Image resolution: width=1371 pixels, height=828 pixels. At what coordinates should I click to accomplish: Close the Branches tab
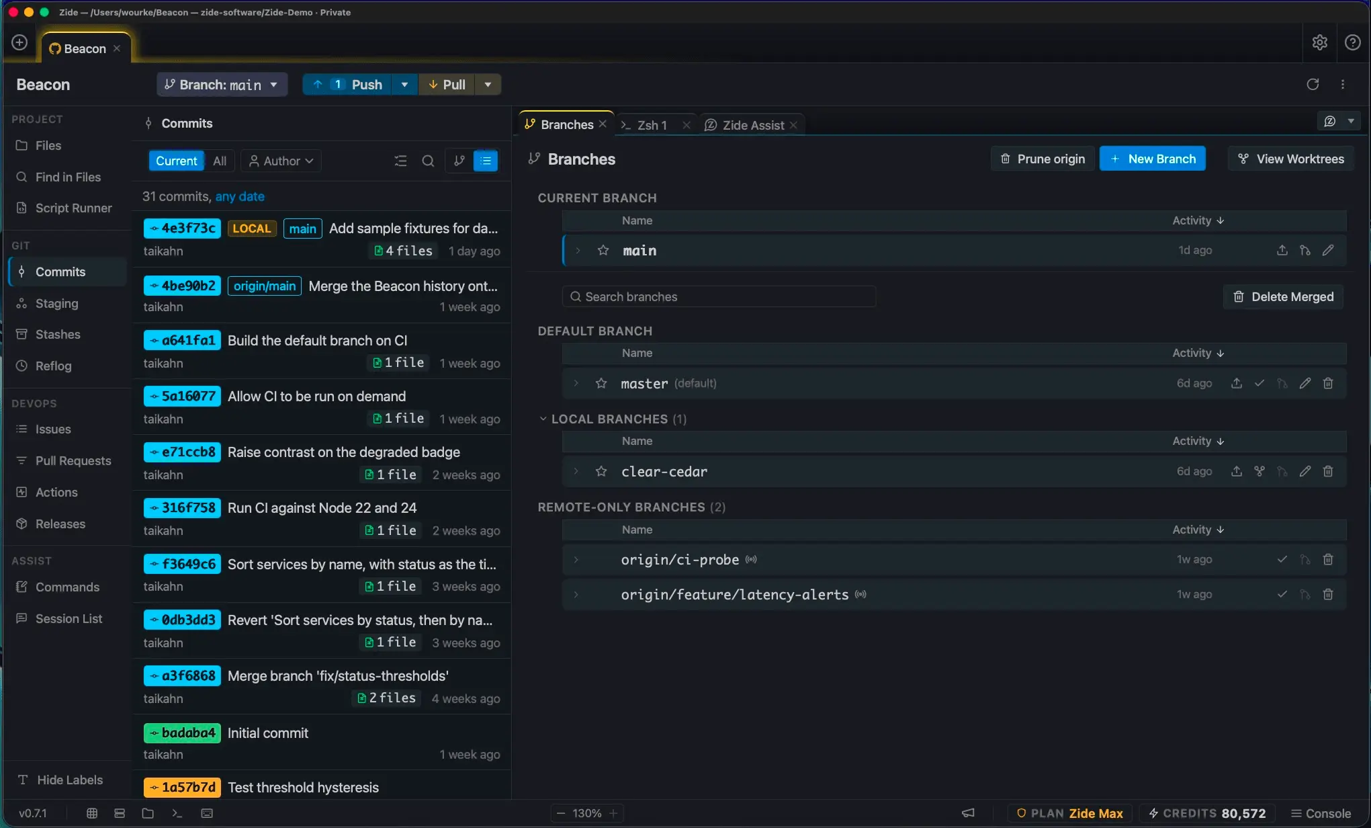coord(603,124)
